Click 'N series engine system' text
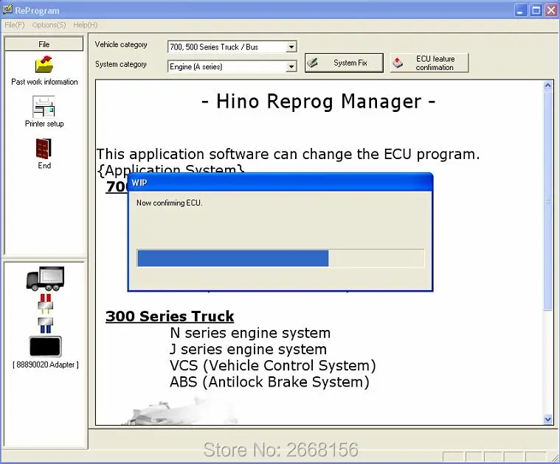 [250, 333]
